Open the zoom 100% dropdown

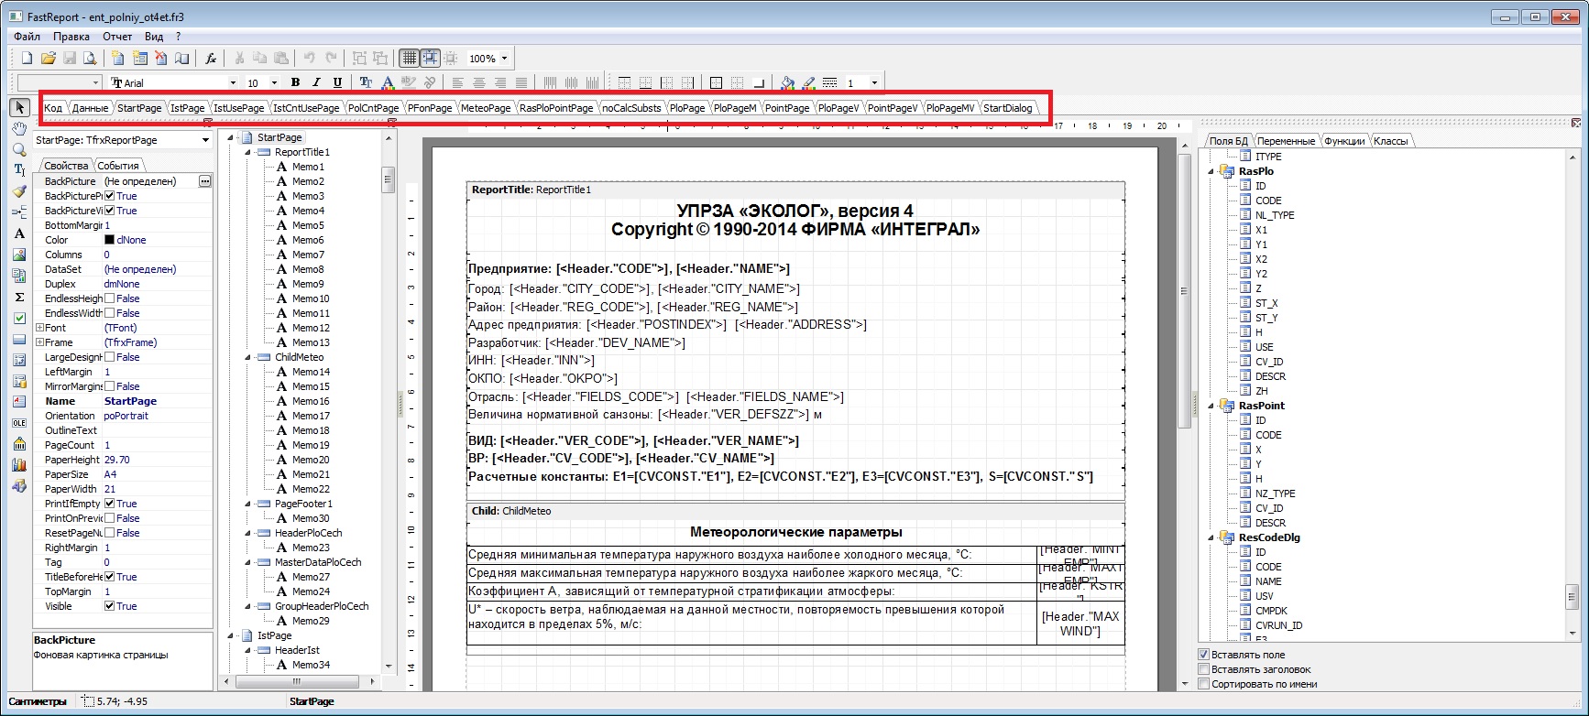(504, 59)
